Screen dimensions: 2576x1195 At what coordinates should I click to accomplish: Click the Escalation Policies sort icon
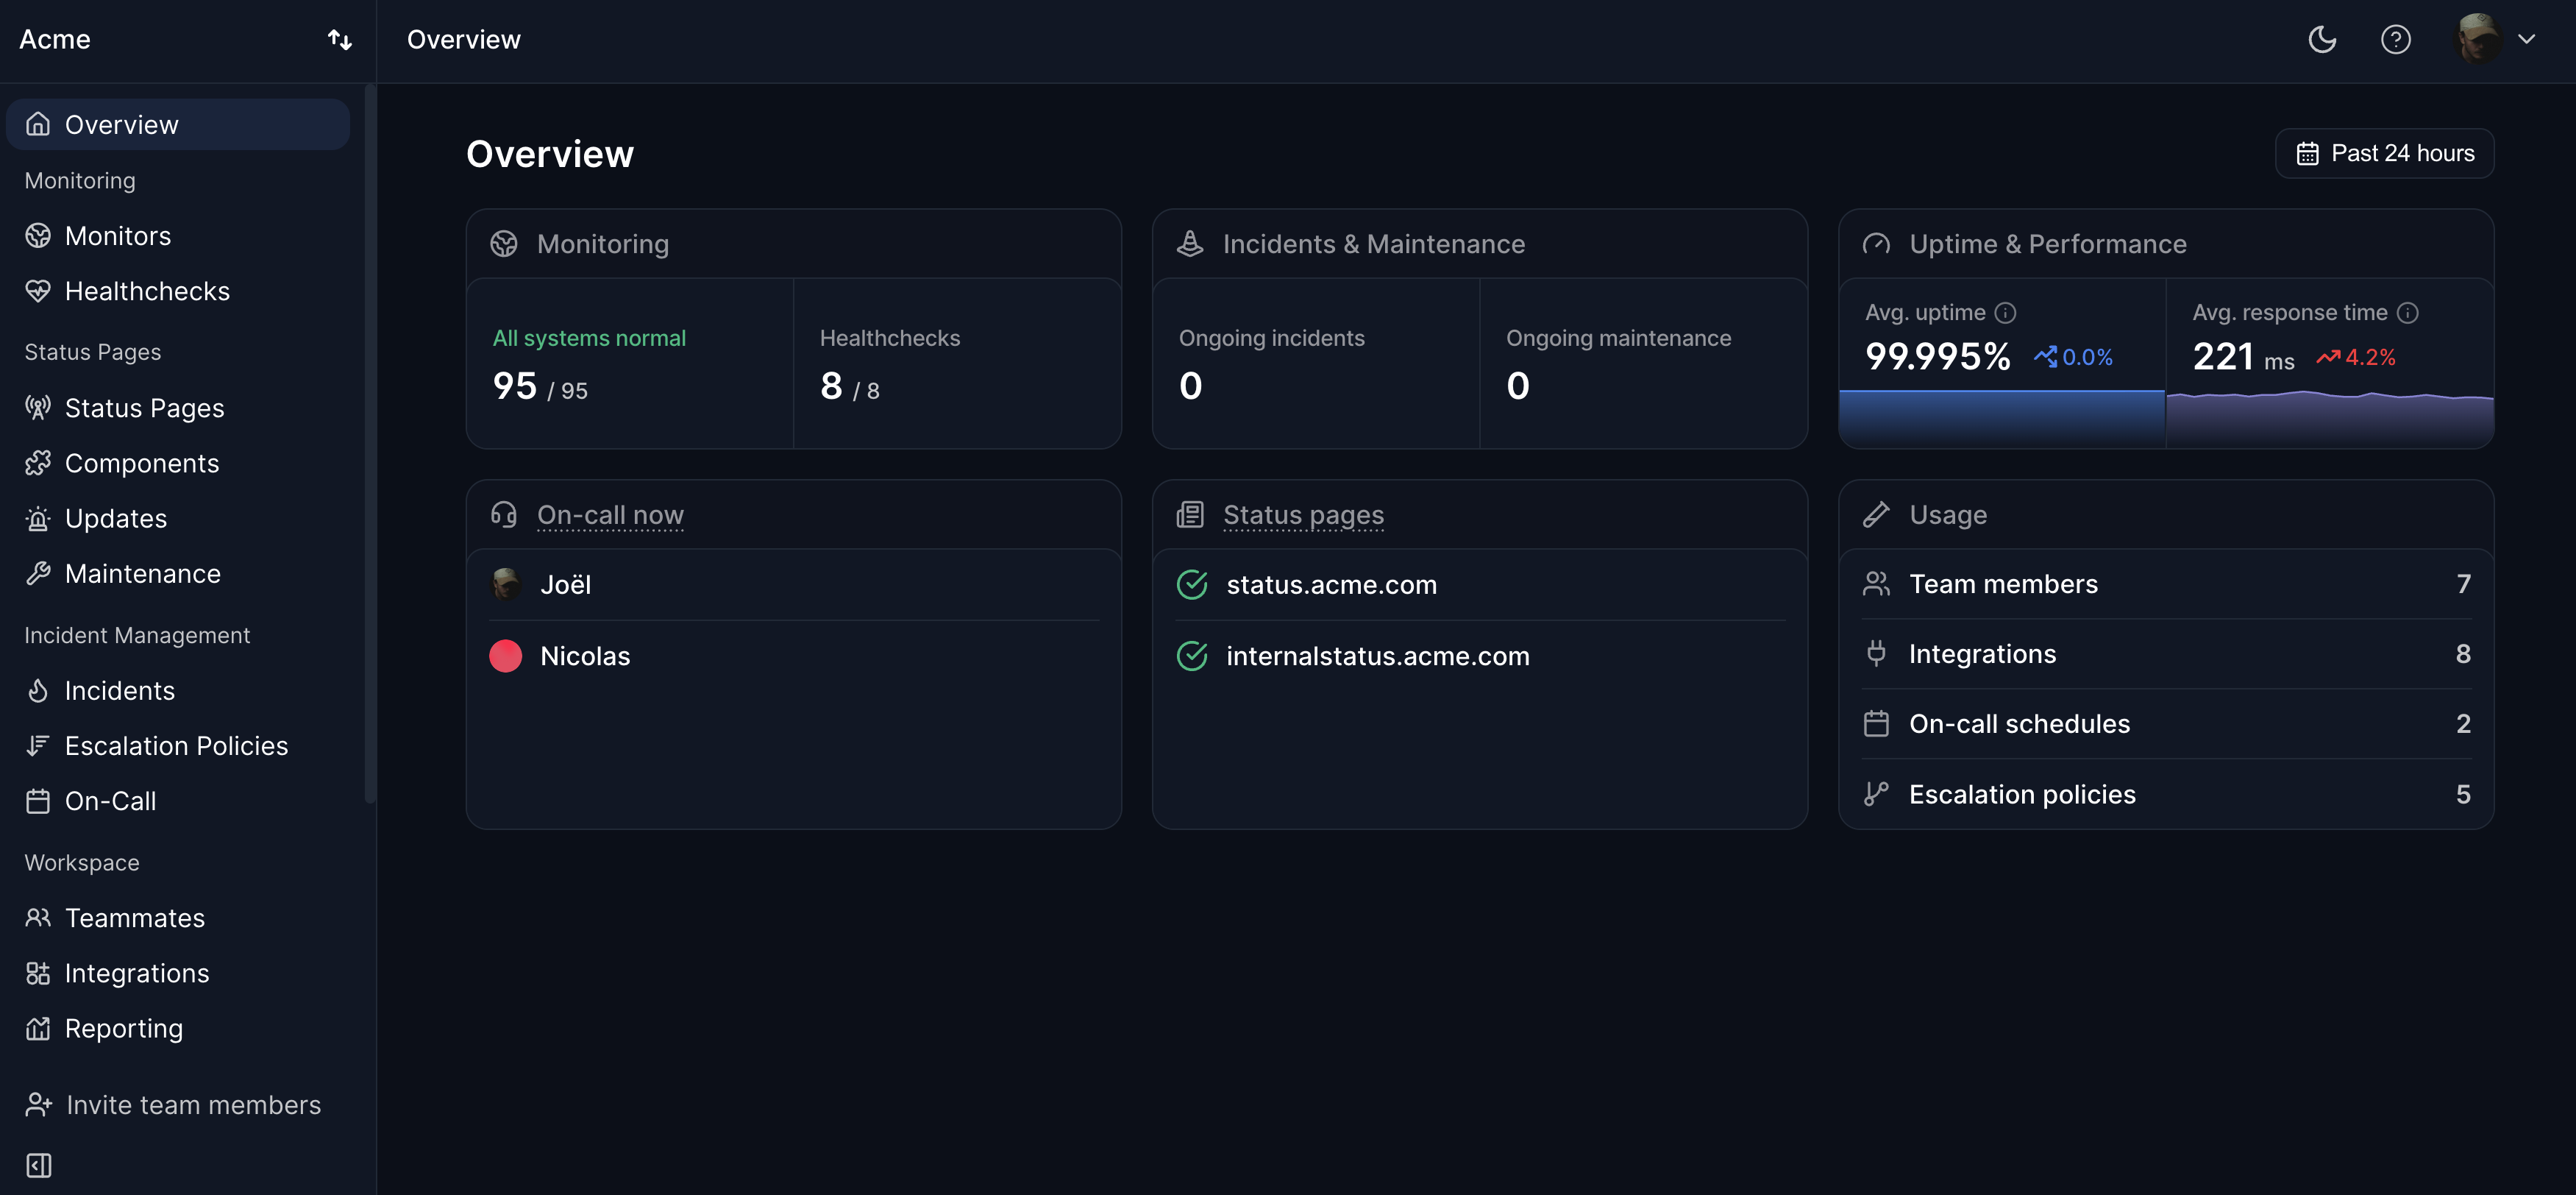tap(38, 746)
